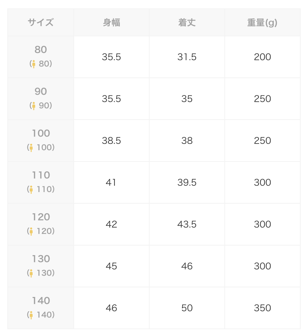
Task: Select the 39.5 length value
Action: tap(187, 182)
